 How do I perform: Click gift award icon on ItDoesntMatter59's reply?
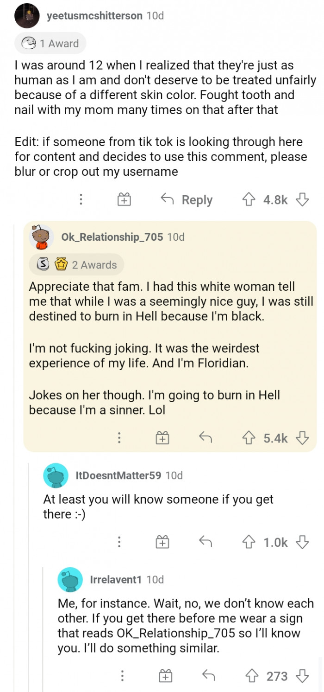[x=162, y=542]
